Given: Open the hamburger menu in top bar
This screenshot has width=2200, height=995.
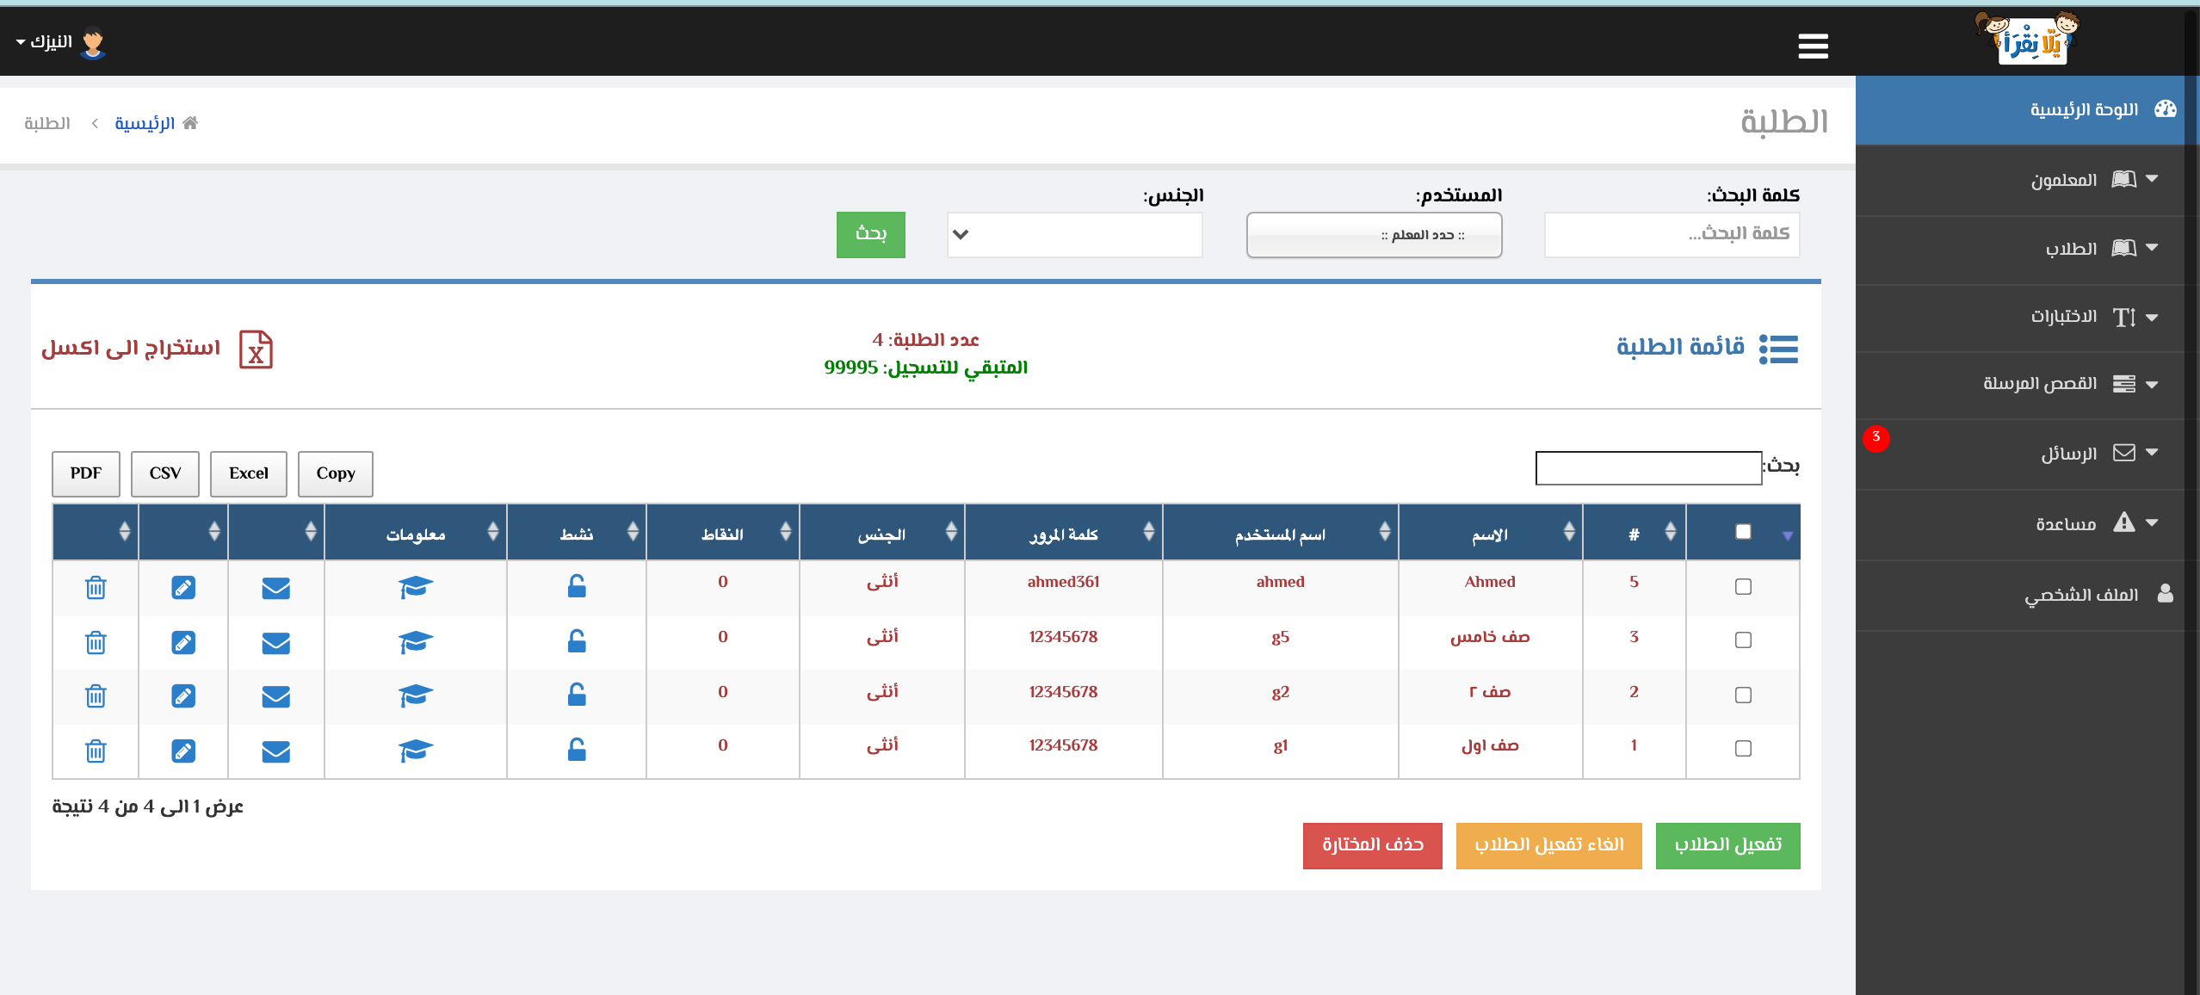Looking at the screenshot, I should pyautogui.click(x=1813, y=46).
